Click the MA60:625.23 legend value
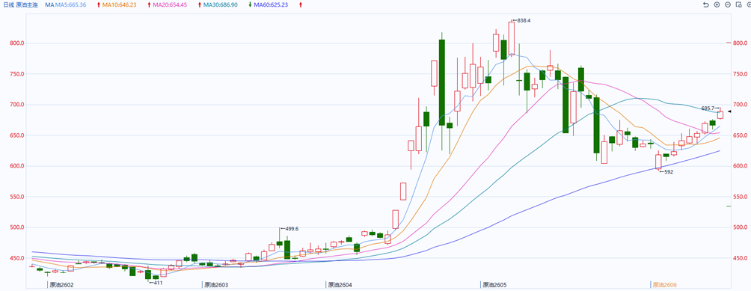751x291 pixels. coord(271,4)
